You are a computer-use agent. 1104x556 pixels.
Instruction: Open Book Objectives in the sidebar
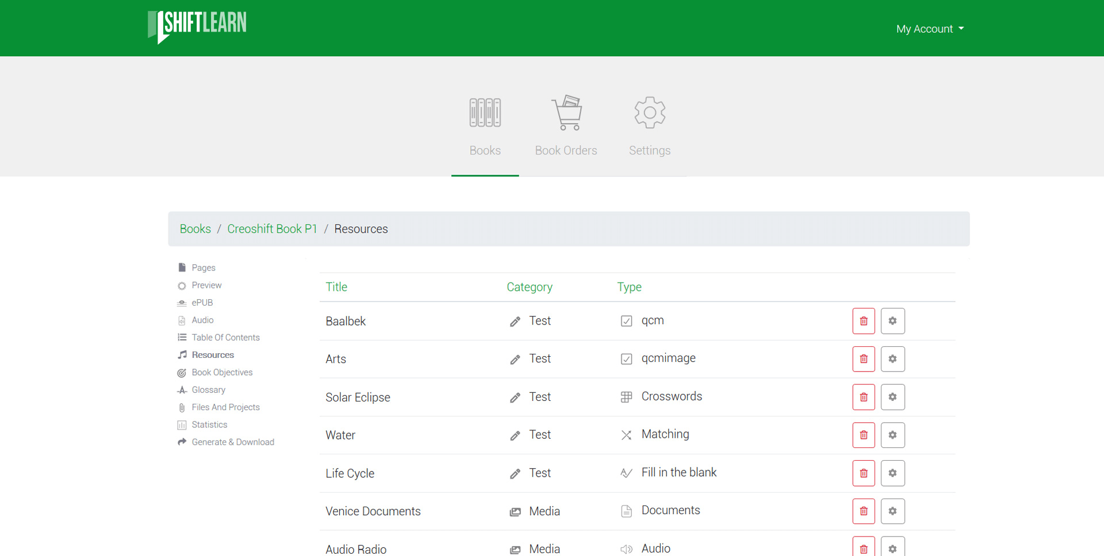click(222, 372)
